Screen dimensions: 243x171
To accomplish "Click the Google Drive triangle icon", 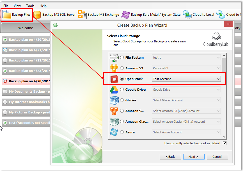I will [x=114, y=90].
